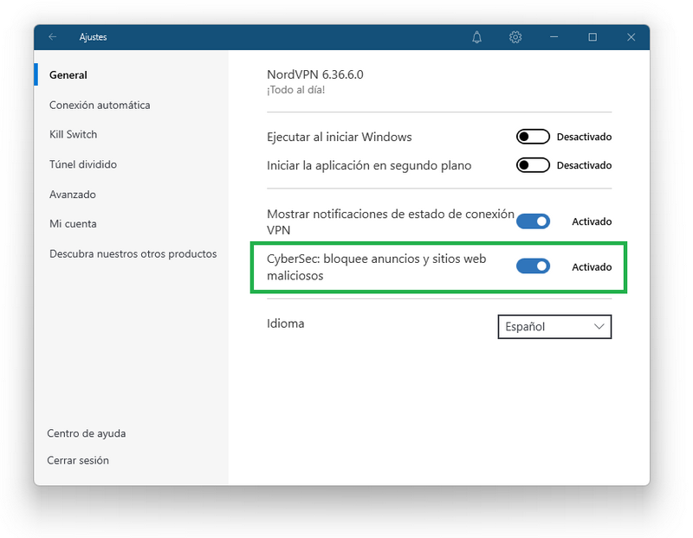Screen dimensions: 693x538
Task: Minimize the NordVPN window
Action: click(x=554, y=37)
